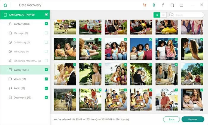Click the Search input field
This screenshot has width=208, height=125.
coord(187,15)
